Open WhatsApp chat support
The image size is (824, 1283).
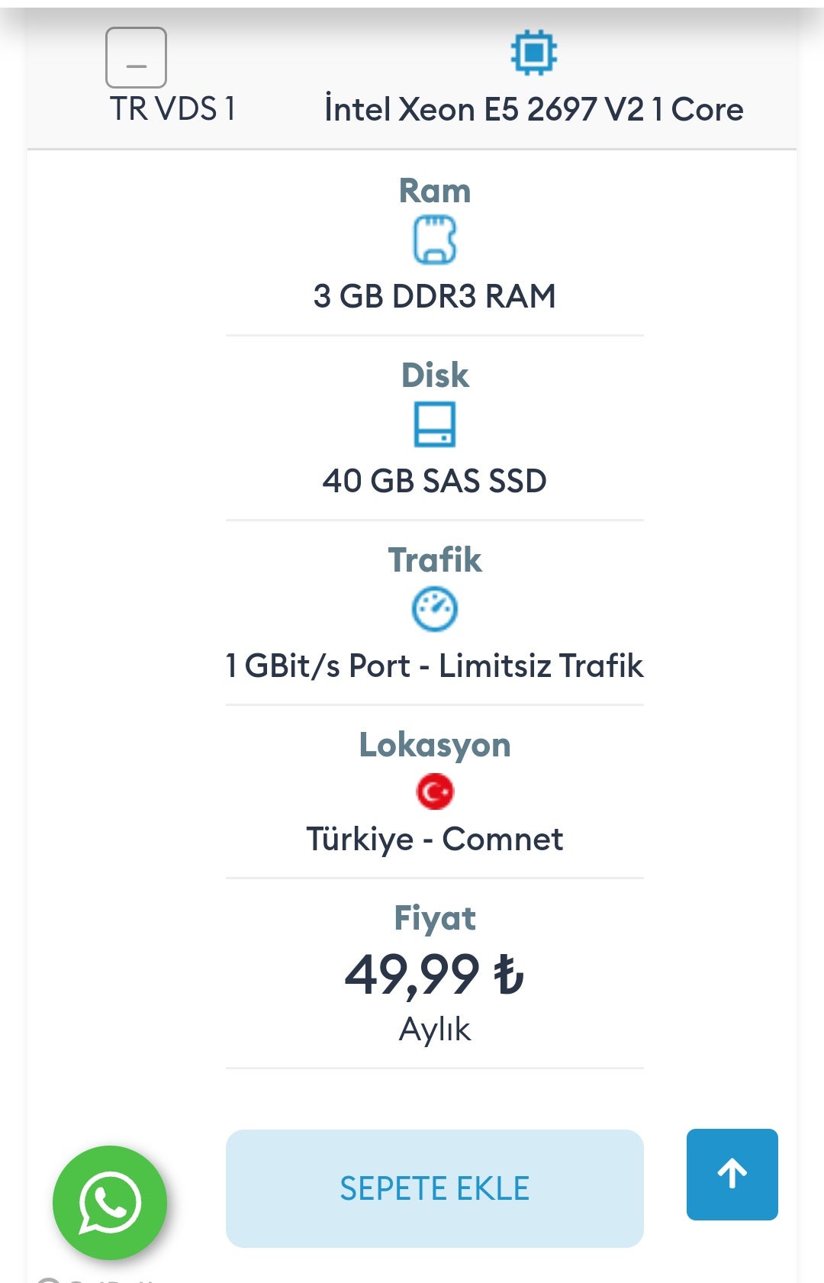point(110,1202)
